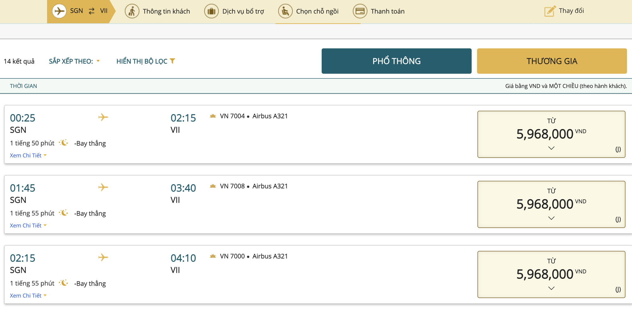Click the luggage icon beside Dịch vụ bổ trợ
632x312 pixels.
[x=211, y=11]
